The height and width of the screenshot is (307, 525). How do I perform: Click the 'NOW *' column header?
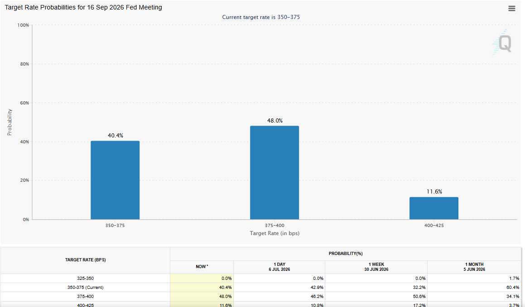click(202, 267)
